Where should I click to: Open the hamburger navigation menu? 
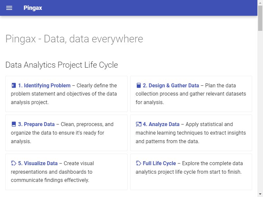[x=9, y=8]
